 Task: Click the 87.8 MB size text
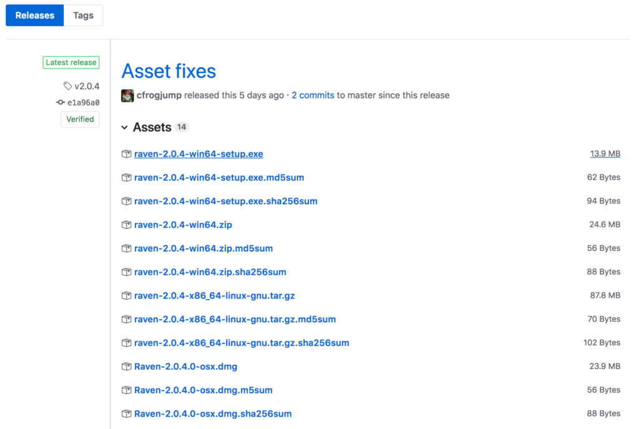click(605, 295)
